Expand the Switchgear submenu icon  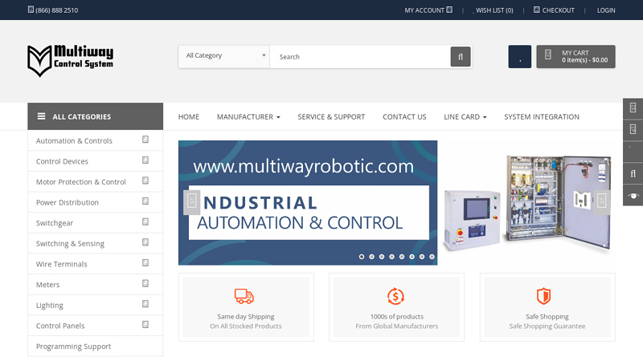click(x=145, y=222)
